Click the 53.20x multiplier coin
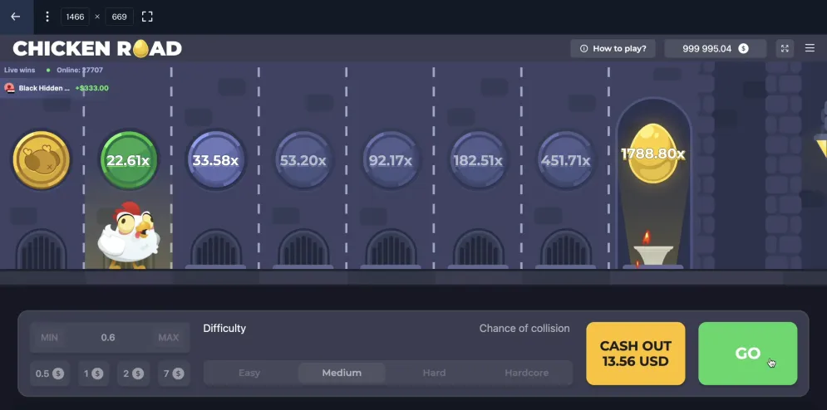827x410 pixels. click(x=303, y=159)
